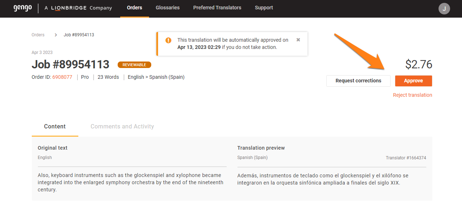The height and width of the screenshot is (209, 462).
Task: Click the Request corrections button
Action: pyautogui.click(x=358, y=81)
